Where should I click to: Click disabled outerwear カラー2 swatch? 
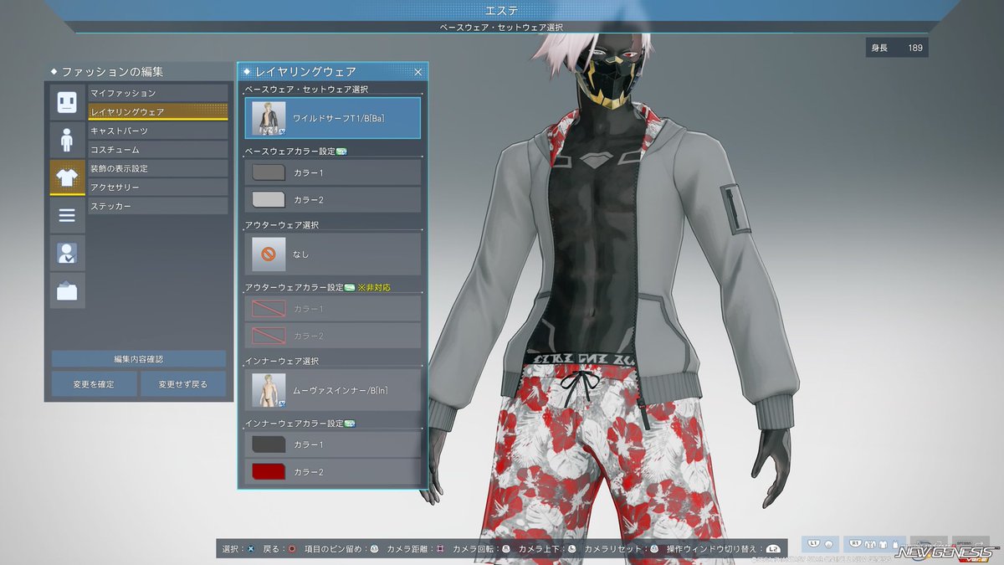(x=269, y=336)
